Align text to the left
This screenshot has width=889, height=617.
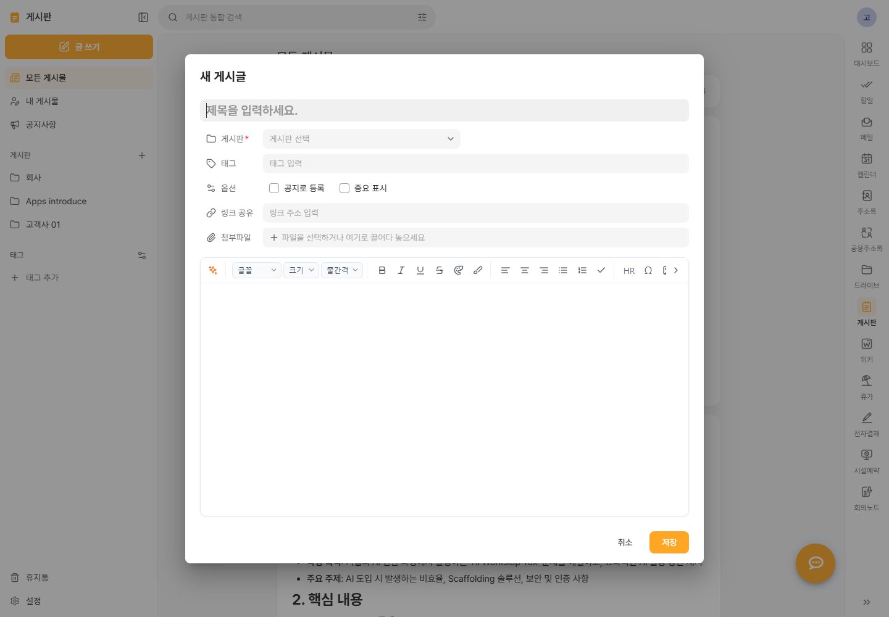click(x=505, y=270)
